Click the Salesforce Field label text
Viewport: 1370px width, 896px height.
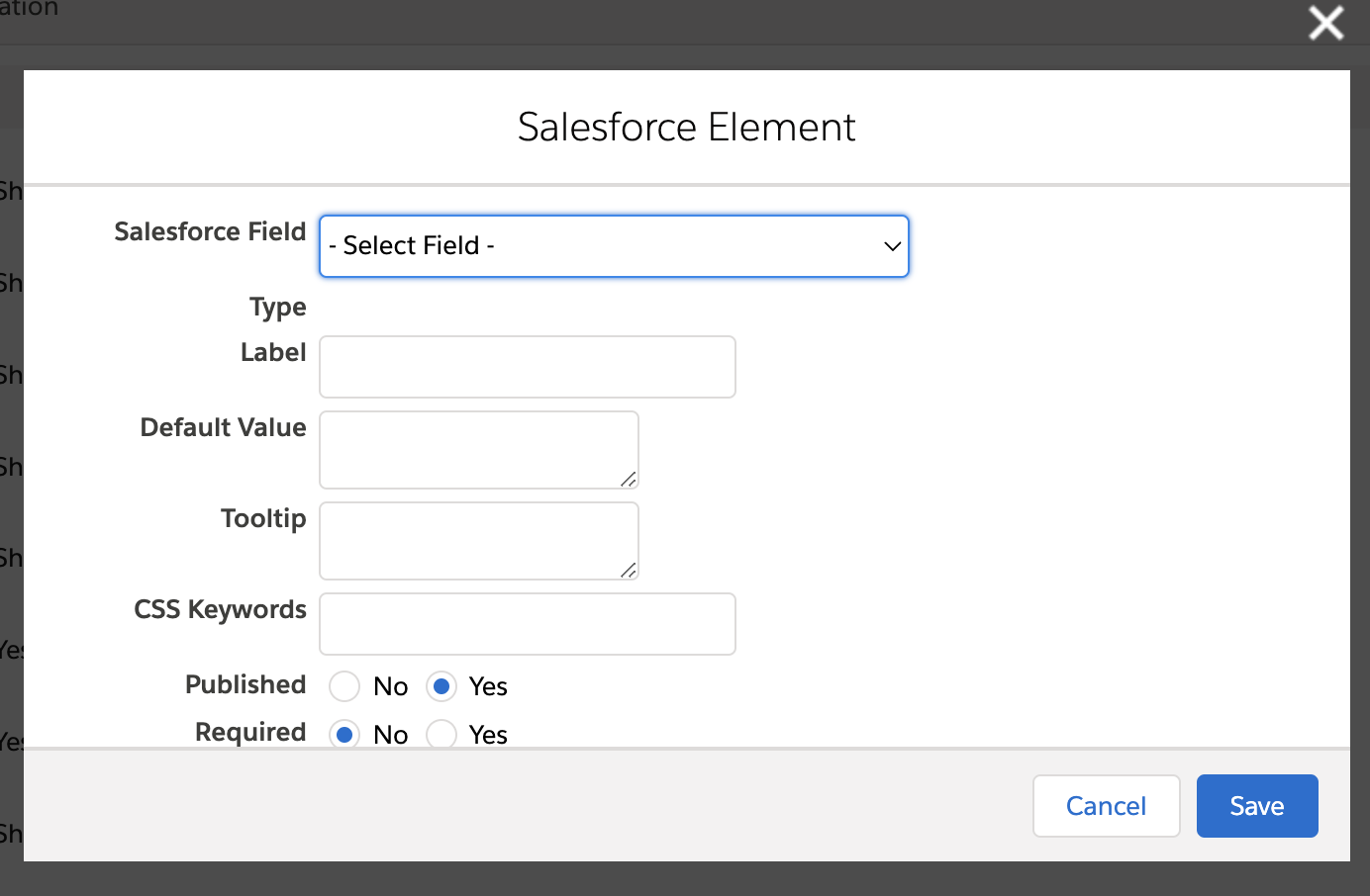tap(211, 231)
